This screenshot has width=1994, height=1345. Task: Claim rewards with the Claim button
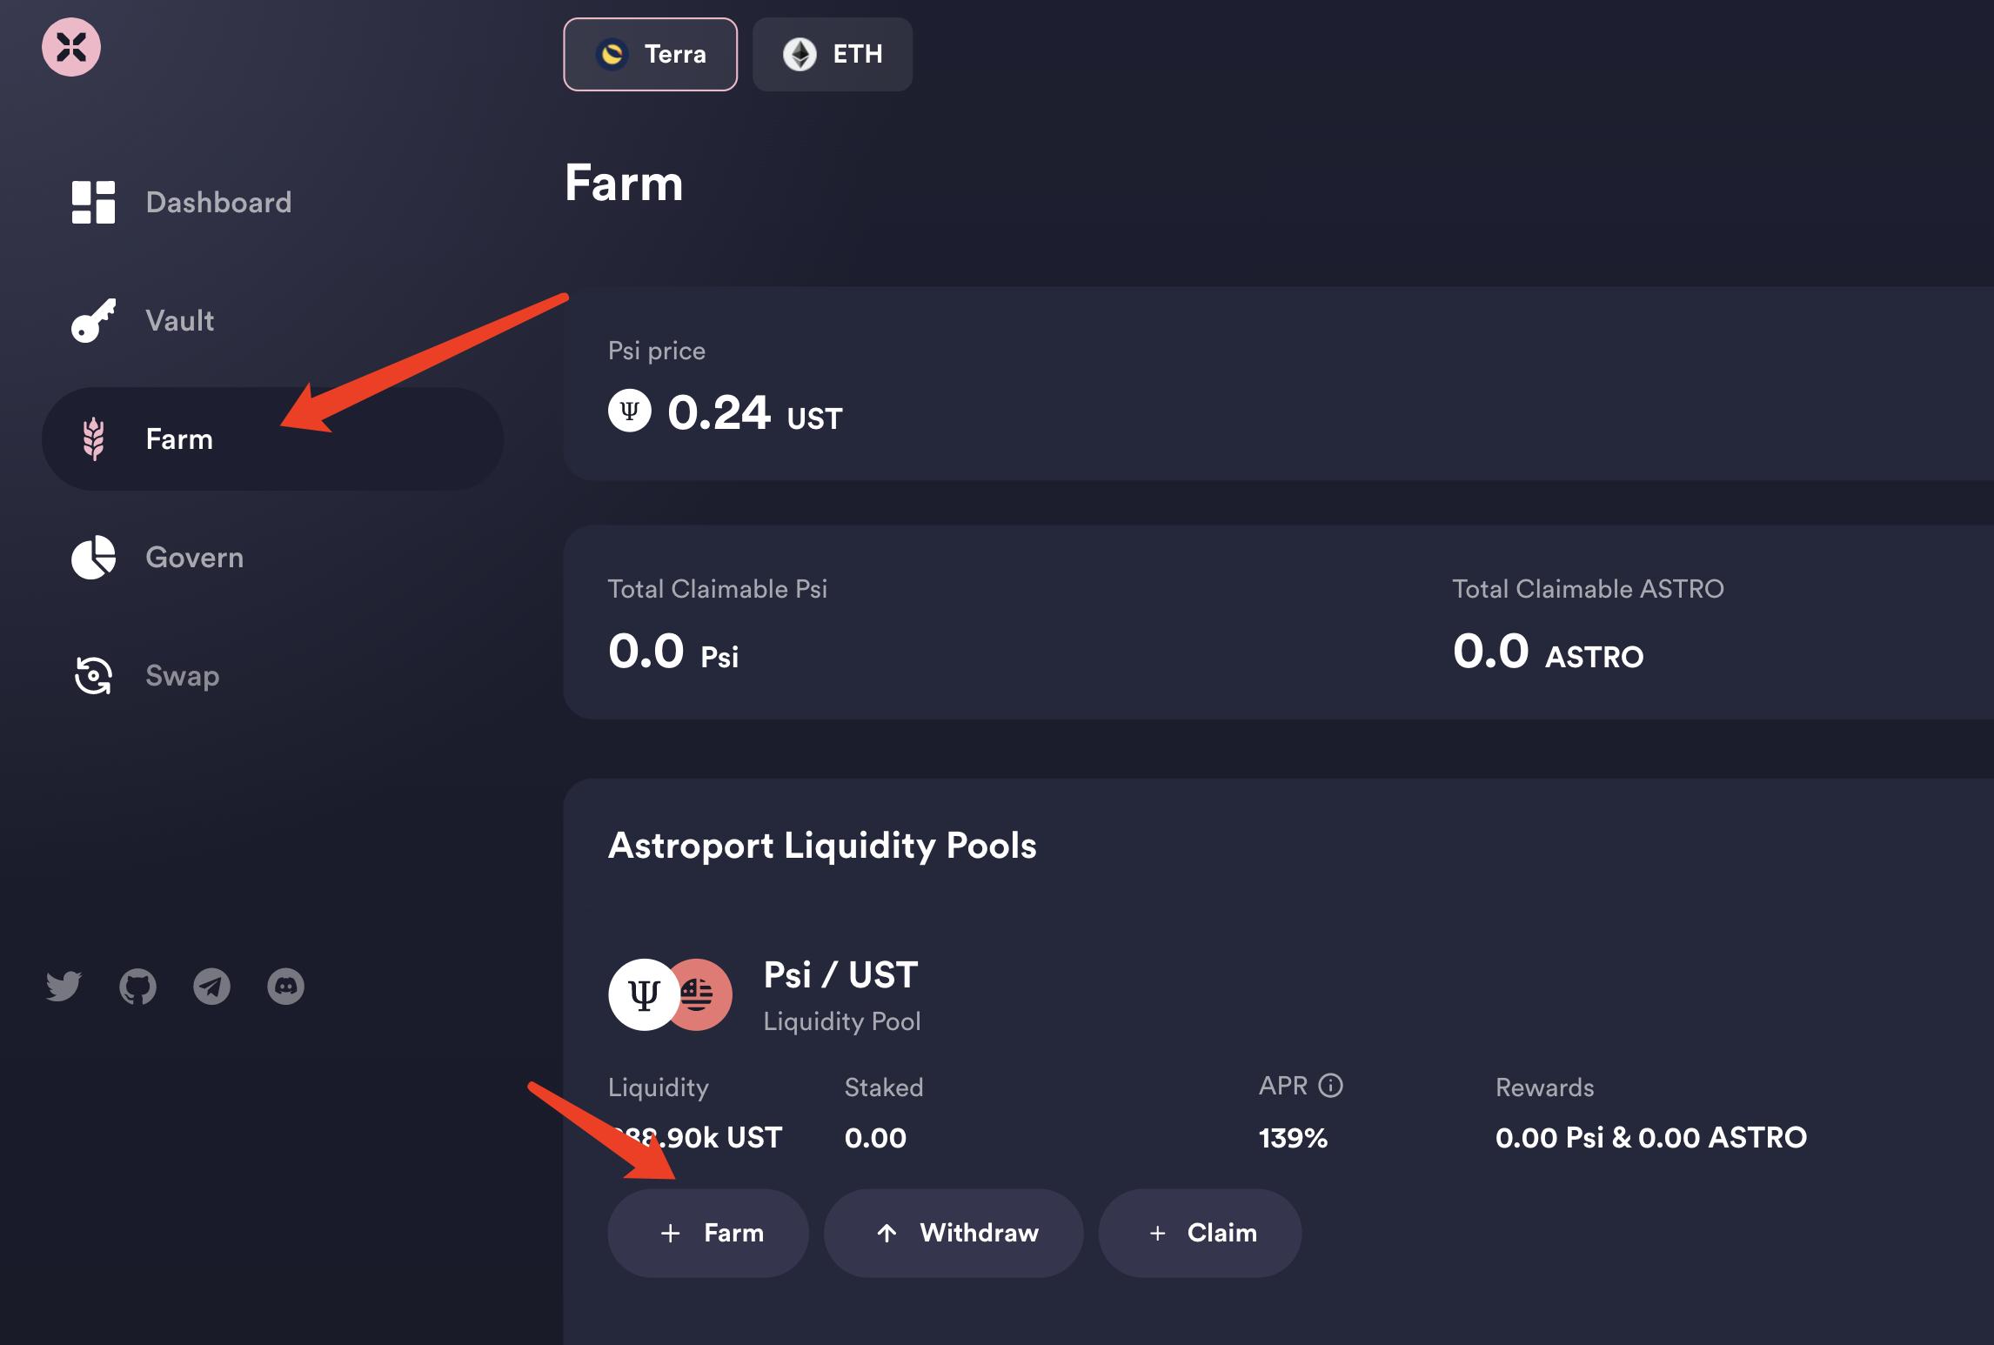click(x=1200, y=1233)
